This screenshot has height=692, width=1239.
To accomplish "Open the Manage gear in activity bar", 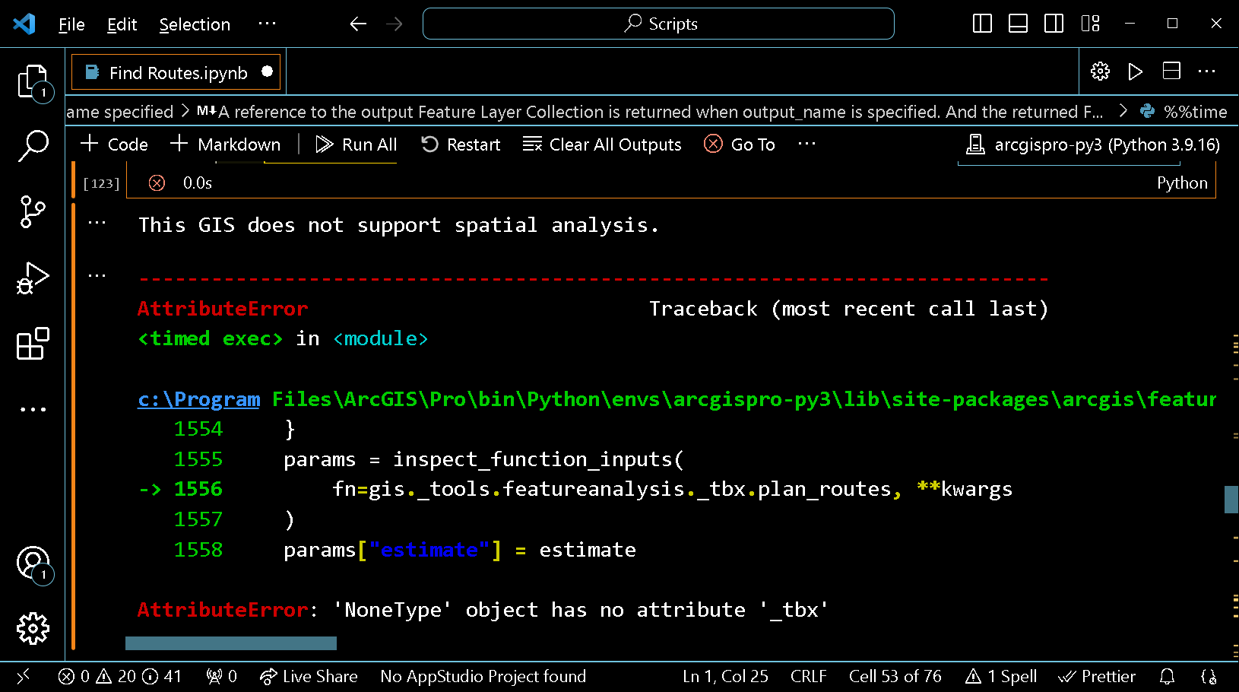I will coord(33,628).
